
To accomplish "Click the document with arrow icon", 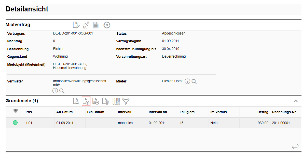I will pyautogui.click(x=96, y=101).
